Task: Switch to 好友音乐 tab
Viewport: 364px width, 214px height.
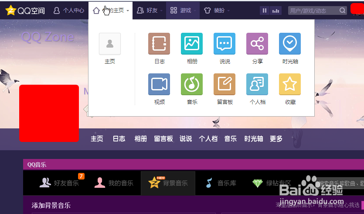Action: click(59, 183)
